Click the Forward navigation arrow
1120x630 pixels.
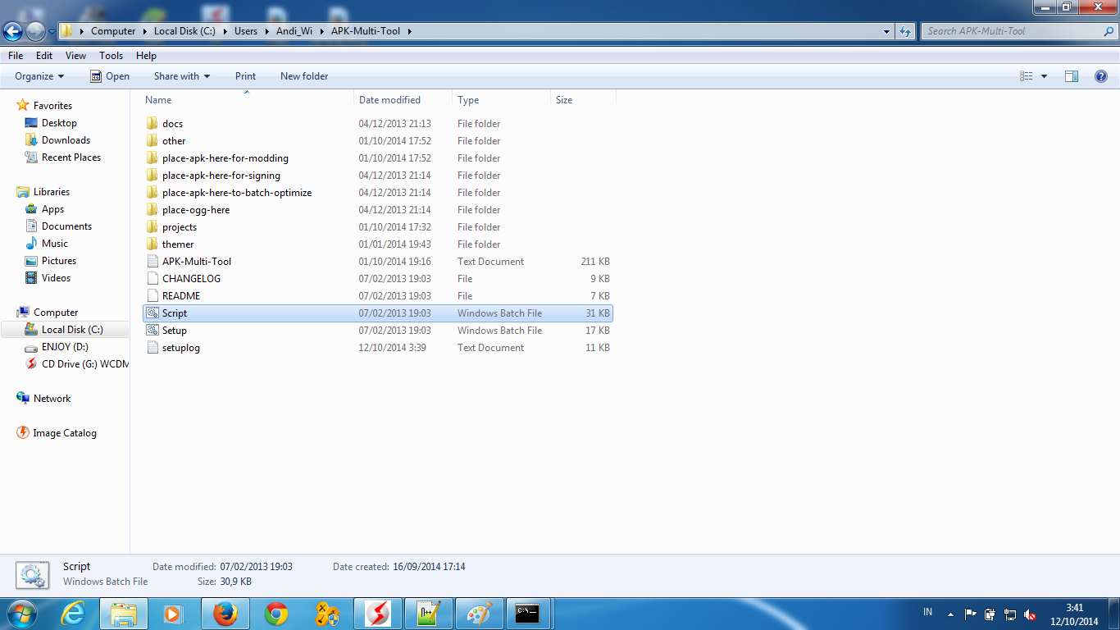pyautogui.click(x=35, y=31)
